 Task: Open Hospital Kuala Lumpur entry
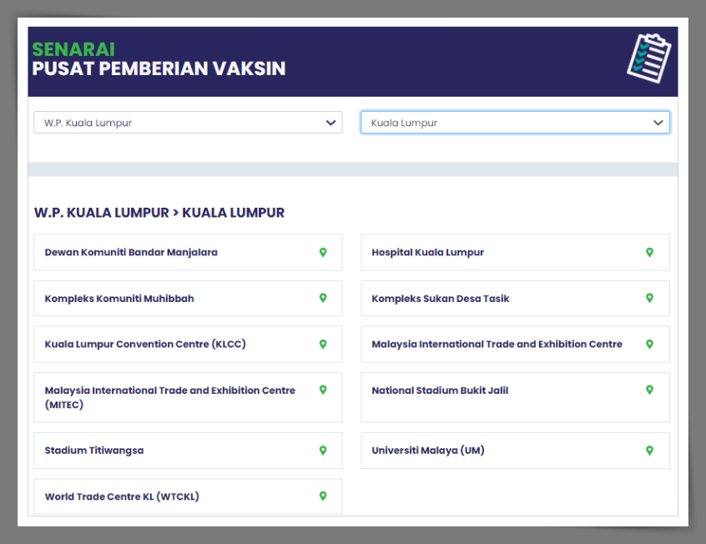[427, 253]
